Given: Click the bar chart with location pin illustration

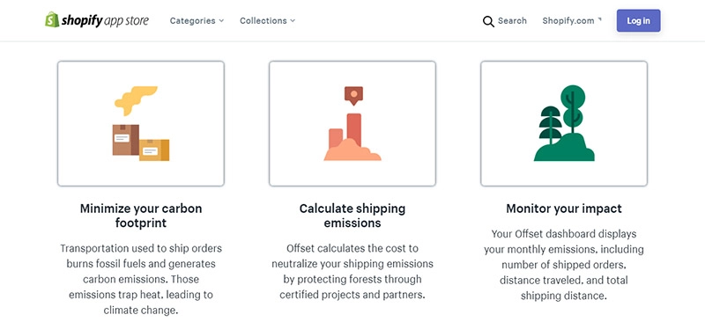Looking at the screenshot, I should 352,123.
